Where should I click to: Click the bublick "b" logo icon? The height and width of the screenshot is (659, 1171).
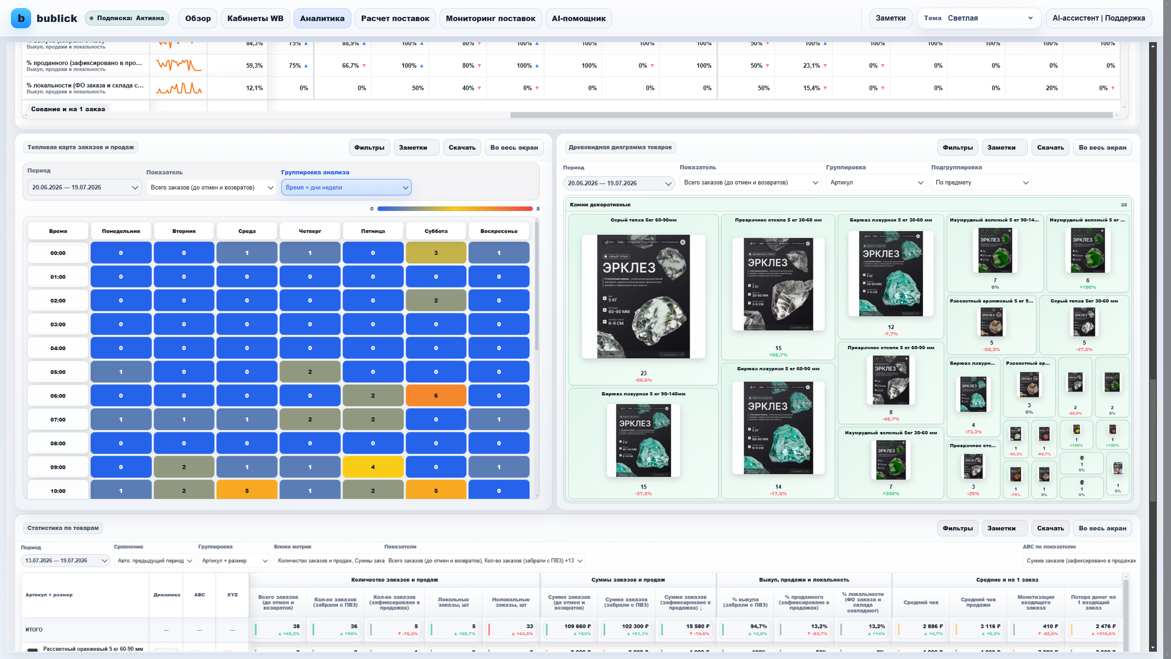[21, 18]
